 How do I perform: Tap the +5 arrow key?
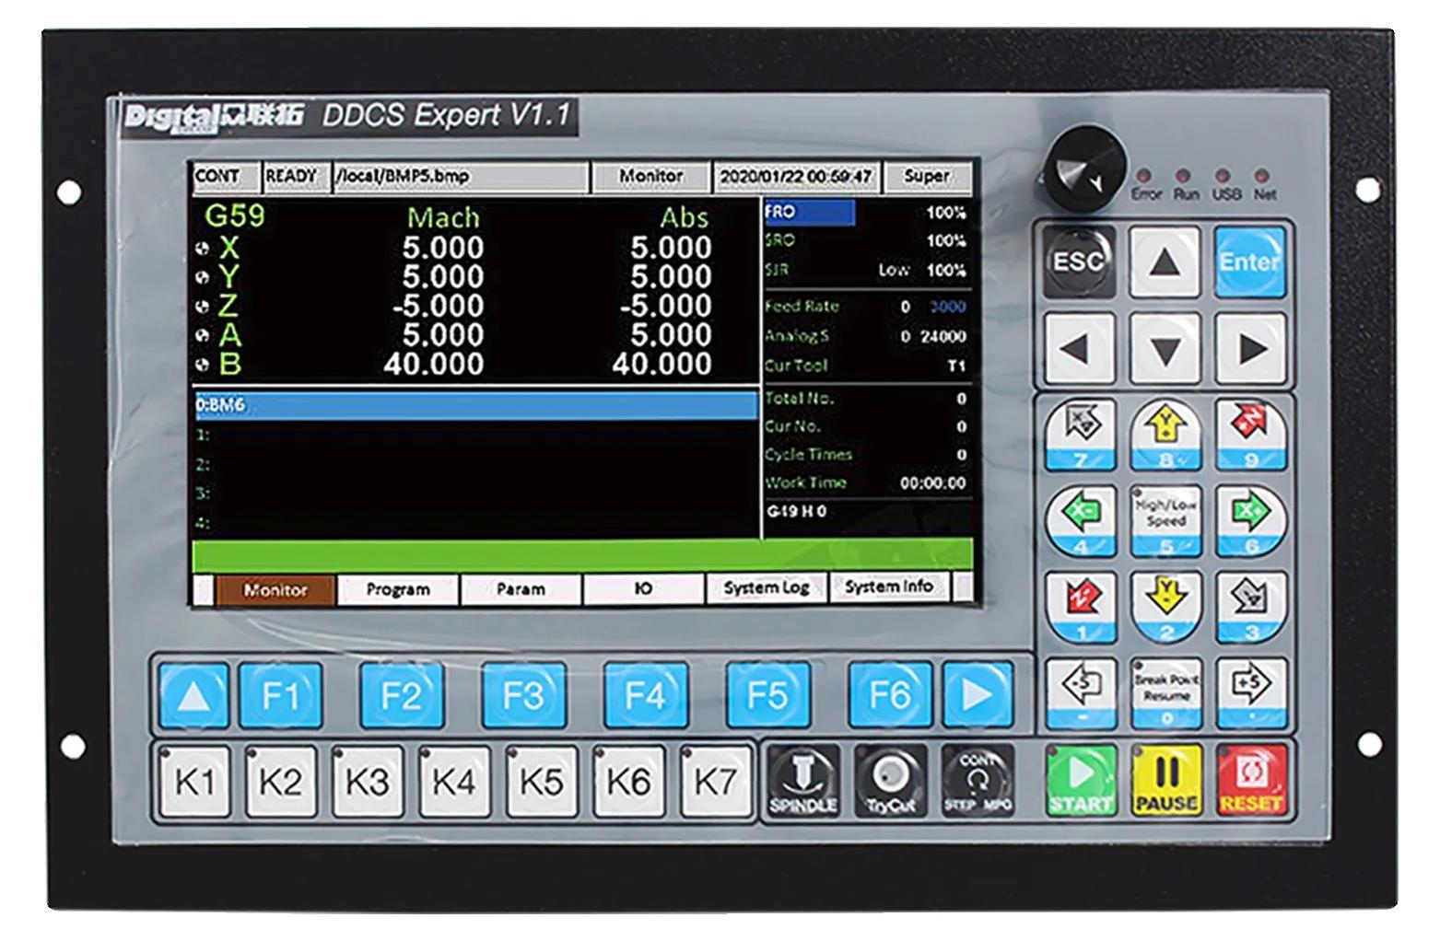[1251, 692]
